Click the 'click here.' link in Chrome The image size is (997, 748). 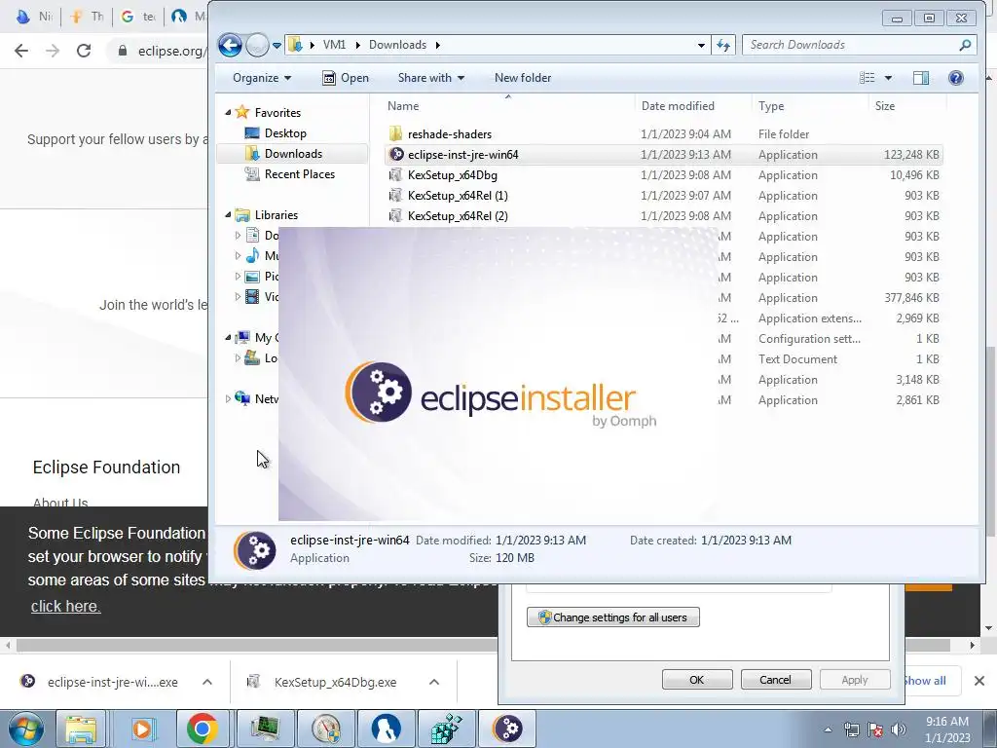coord(65,606)
